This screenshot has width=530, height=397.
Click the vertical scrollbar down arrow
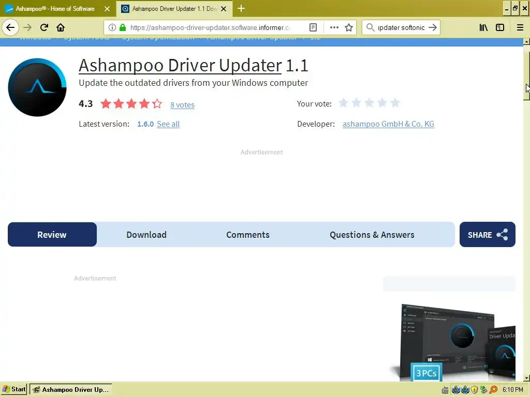coord(526,378)
